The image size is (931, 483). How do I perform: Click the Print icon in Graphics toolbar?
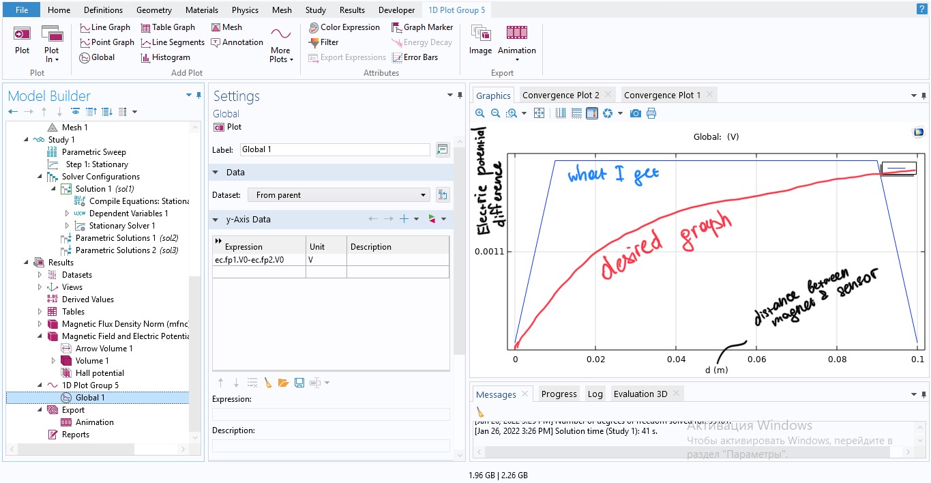(x=651, y=113)
